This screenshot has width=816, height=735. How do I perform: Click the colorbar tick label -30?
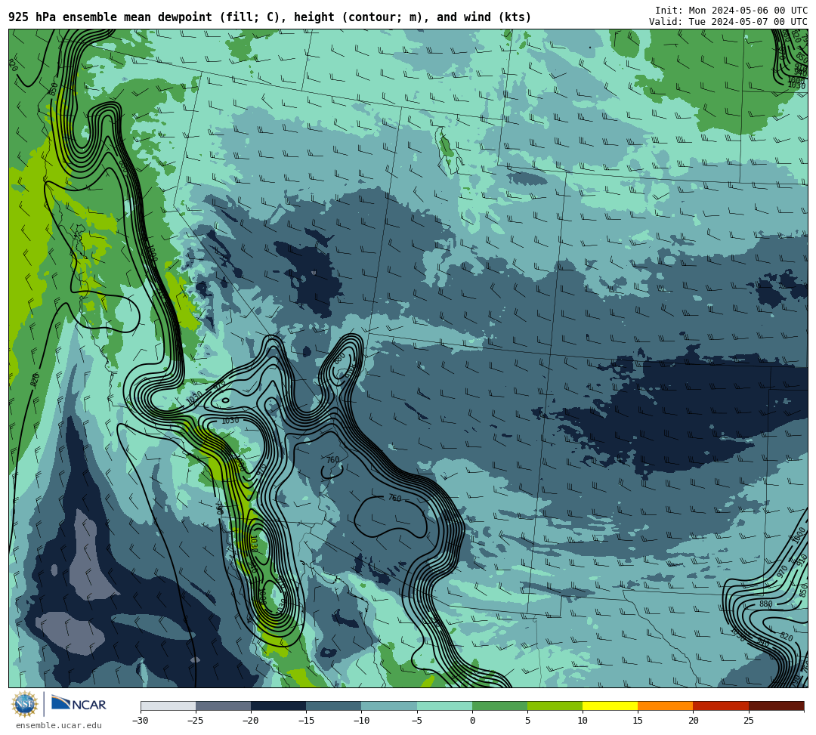point(141,721)
